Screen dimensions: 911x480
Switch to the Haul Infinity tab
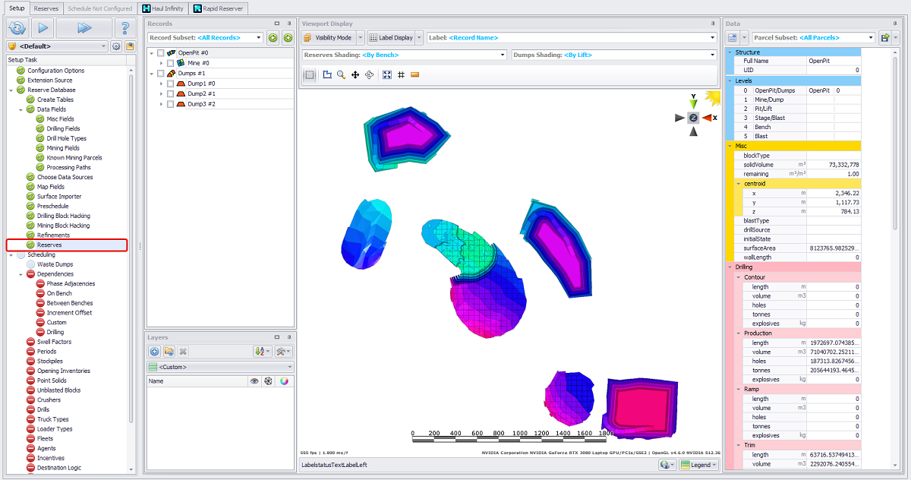point(162,8)
